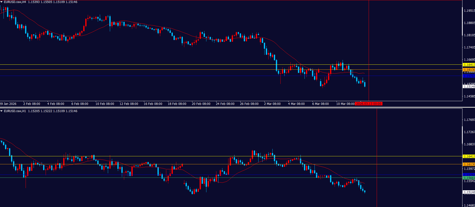475x207 pixels.
Task: Click the EURUSD.raw,H1 chart title text
Action: (15, 111)
